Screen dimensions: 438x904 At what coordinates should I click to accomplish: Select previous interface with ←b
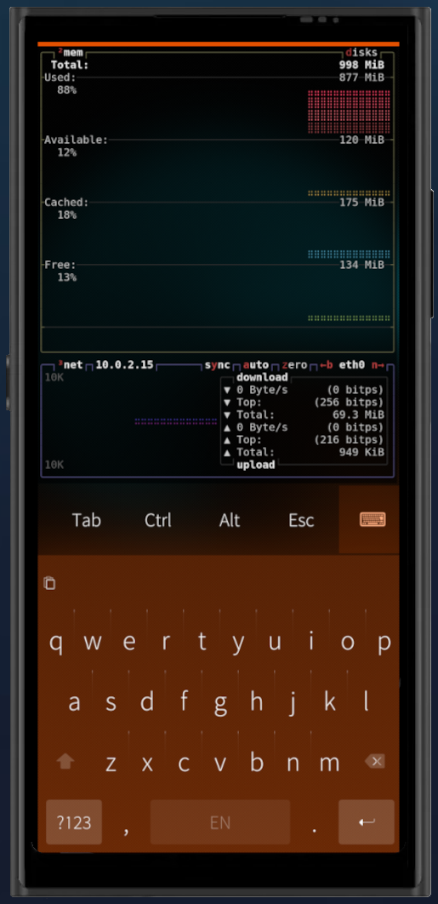pos(327,365)
